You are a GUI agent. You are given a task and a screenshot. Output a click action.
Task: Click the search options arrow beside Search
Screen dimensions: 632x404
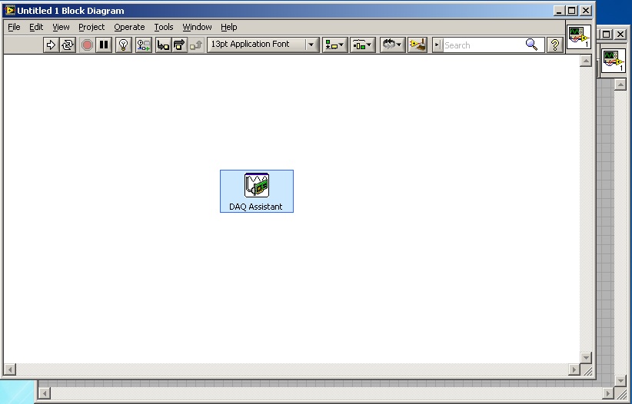click(x=437, y=45)
